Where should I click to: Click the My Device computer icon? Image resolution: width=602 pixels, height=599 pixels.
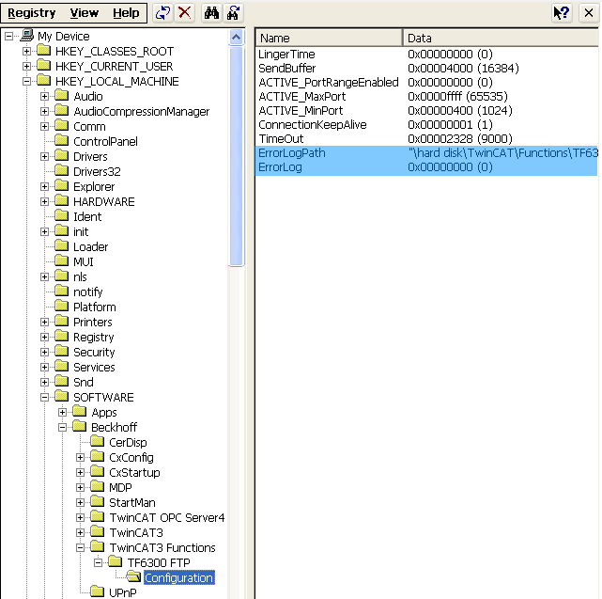pyautogui.click(x=27, y=36)
